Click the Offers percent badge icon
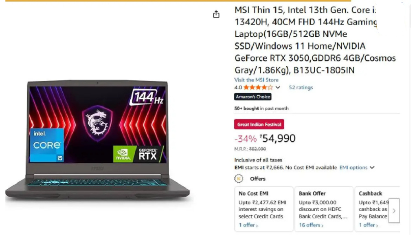The height and width of the screenshot is (235, 417). click(x=239, y=179)
